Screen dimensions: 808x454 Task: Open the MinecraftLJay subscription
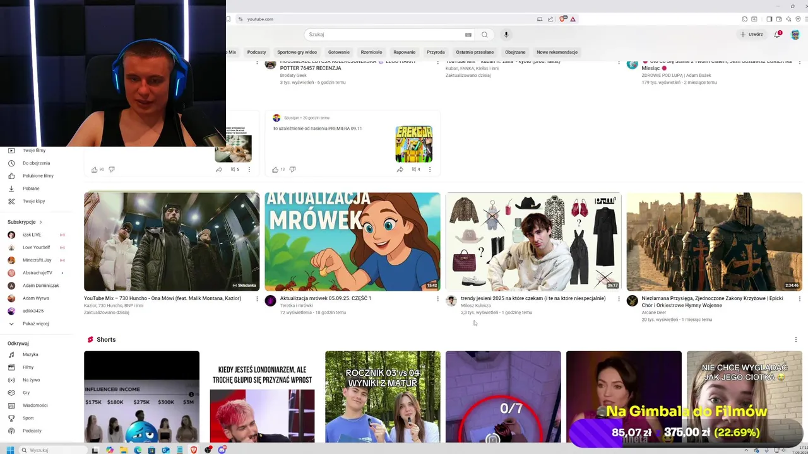[x=37, y=260]
